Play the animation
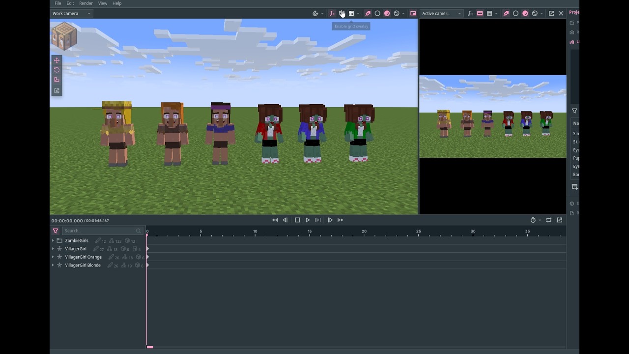This screenshot has width=629, height=354. pyautogui.click(x=308, y=220)
